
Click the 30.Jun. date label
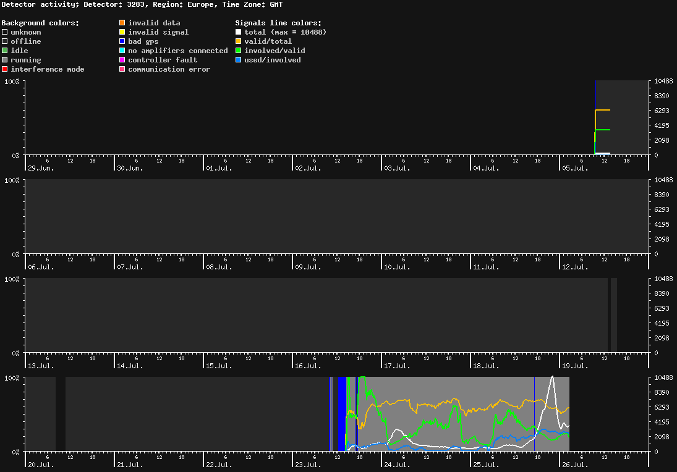[130, 168]
